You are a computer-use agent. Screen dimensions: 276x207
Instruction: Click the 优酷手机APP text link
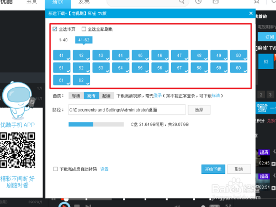point(18,125)
